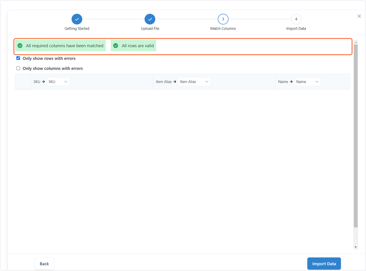The image size is (366, 271).
Task: Click the 'Name' source column label
Action: [283, 82]
